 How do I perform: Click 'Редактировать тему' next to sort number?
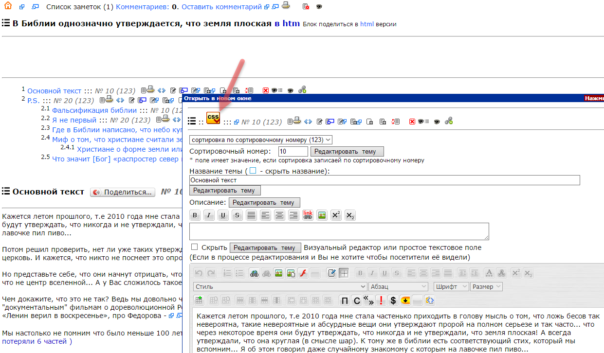tap(347, 152)
